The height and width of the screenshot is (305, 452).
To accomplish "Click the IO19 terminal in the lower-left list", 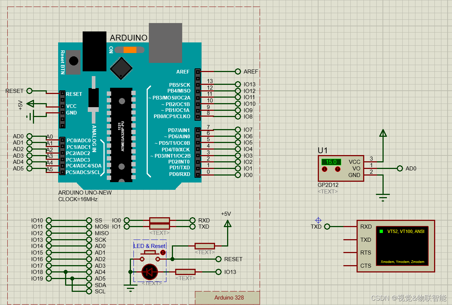I will click(49, 279).
